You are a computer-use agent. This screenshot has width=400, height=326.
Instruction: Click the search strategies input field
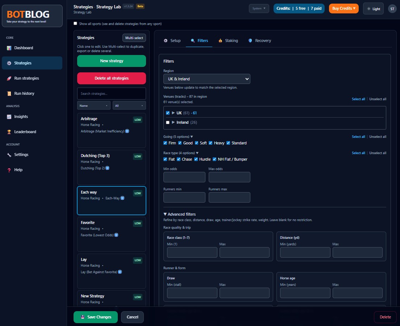[111, 93]
